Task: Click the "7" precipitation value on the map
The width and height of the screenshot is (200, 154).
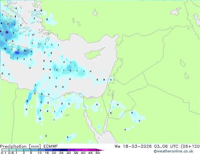Action: pyautogui.click(x=14, y=25)
